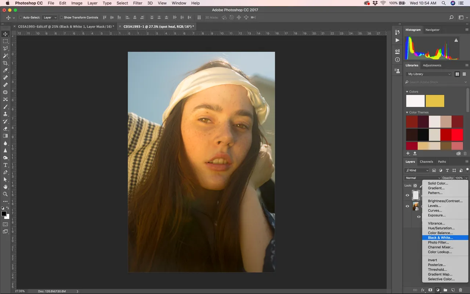Select the Move tool
The height and width of the screenshot is (294, 470).
pyautogui.click(x=6, y=34)
